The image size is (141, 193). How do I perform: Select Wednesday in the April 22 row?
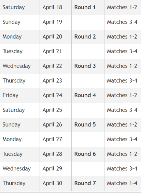pyautogui.click(x=17, y=66)
